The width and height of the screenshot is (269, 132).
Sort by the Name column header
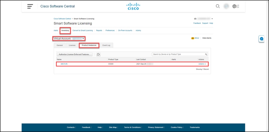(x=59, y=59)
